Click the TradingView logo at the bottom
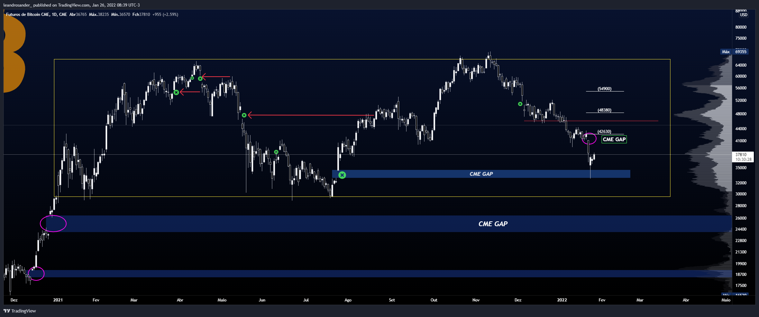This screenshot has height=317, width=759. (20, 311)
